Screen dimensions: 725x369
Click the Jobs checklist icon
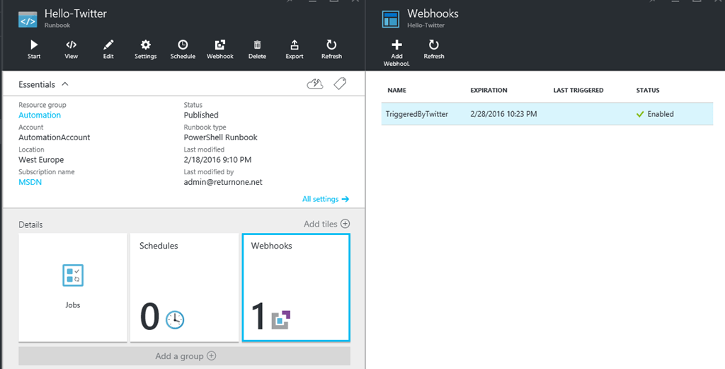coord(73,275)
